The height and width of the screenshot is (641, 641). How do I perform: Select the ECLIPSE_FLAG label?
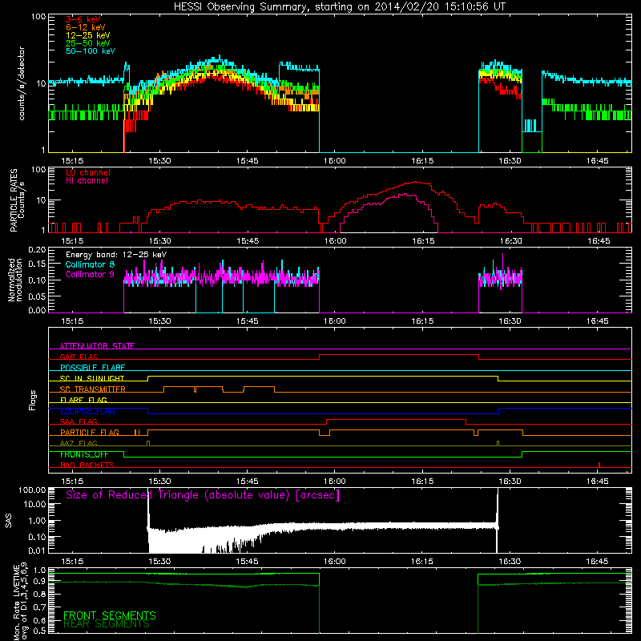point(87,411)
